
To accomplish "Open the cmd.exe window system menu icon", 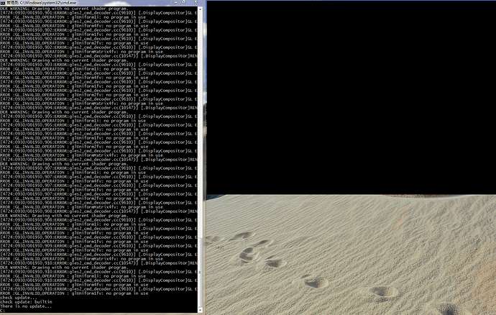I will pos(3,3).
